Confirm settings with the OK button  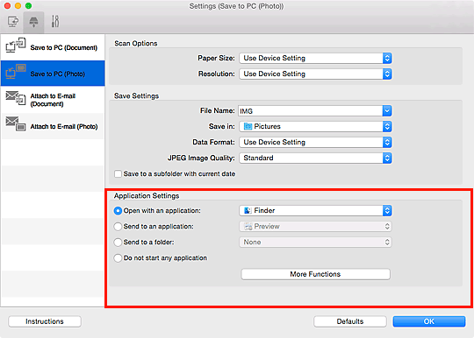(429, 321)
